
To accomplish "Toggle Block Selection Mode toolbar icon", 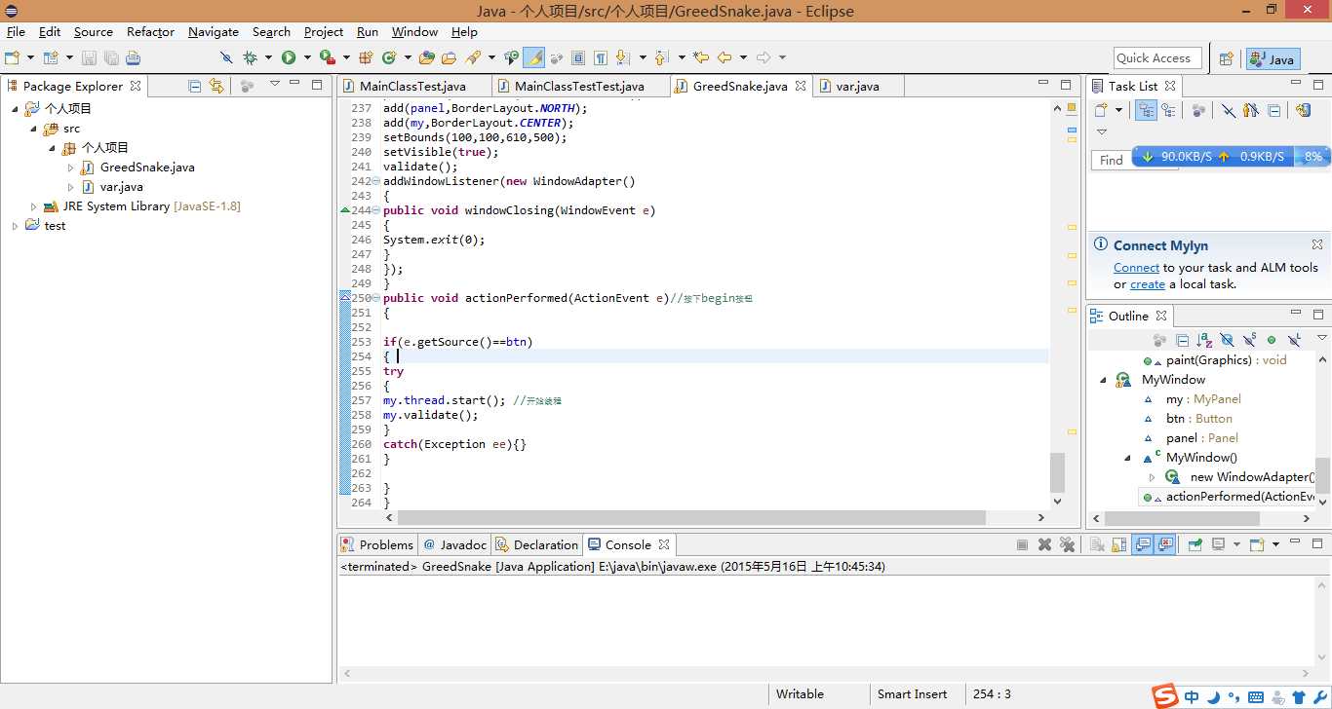I will coord(578,57).
